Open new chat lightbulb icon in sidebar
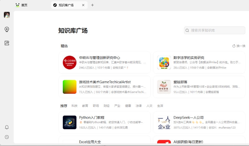This screenshot has width=249, height=146. 7,29
